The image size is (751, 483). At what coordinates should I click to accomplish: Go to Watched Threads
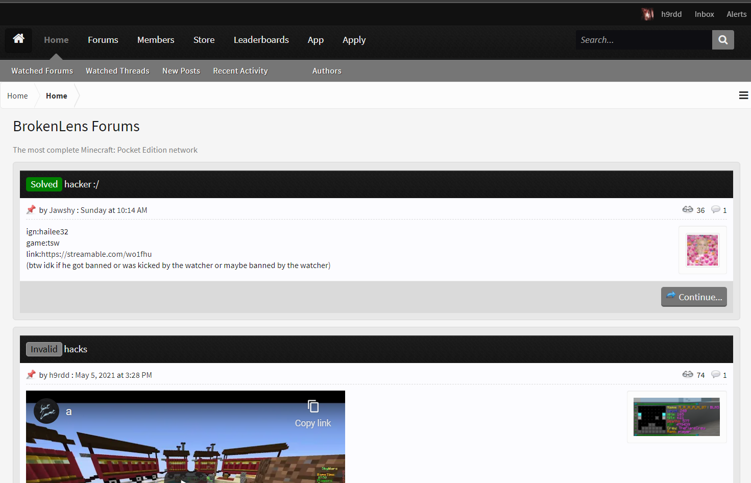click(117, 71)
